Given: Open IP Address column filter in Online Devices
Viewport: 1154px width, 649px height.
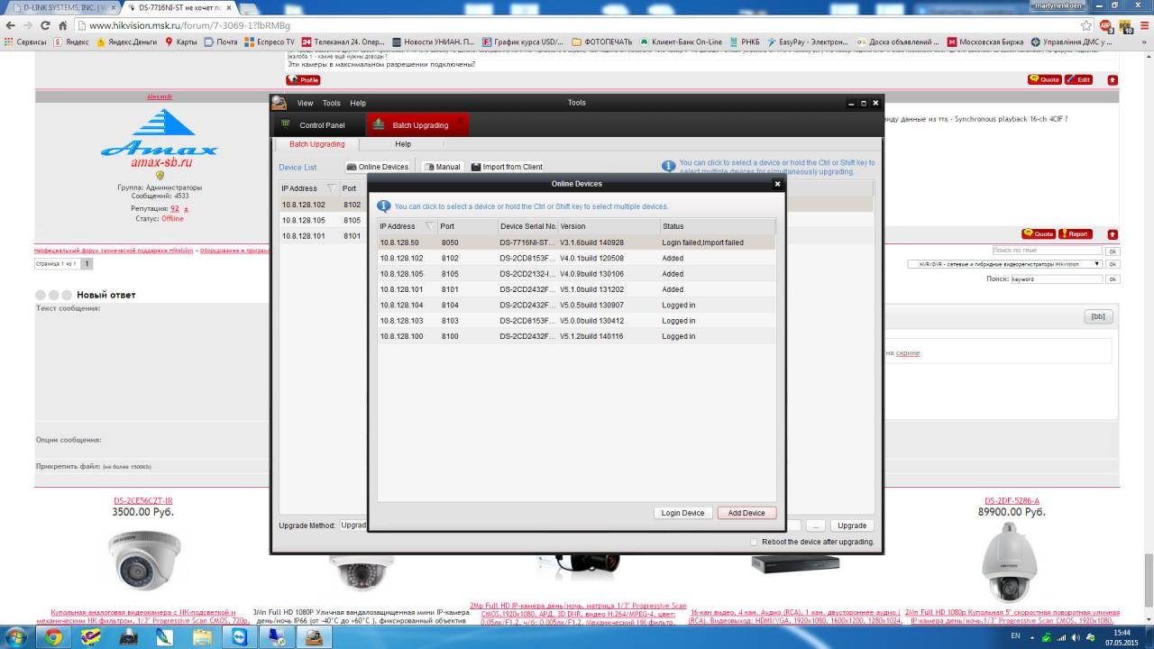Looking at the screenshot, I should [x=429, y=226].
